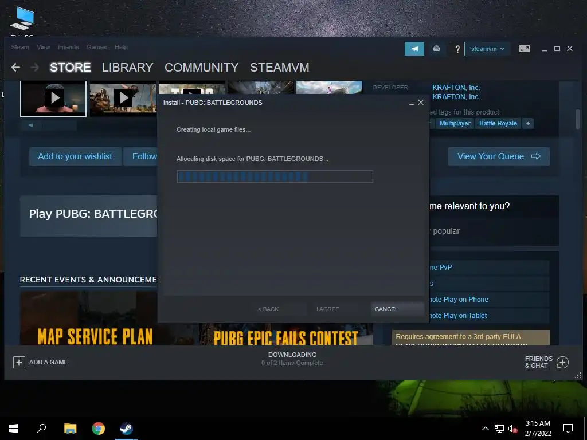Screen dimensions: 587x440
Task: Open the Windows notification center
Action: (x=568, y=429)
